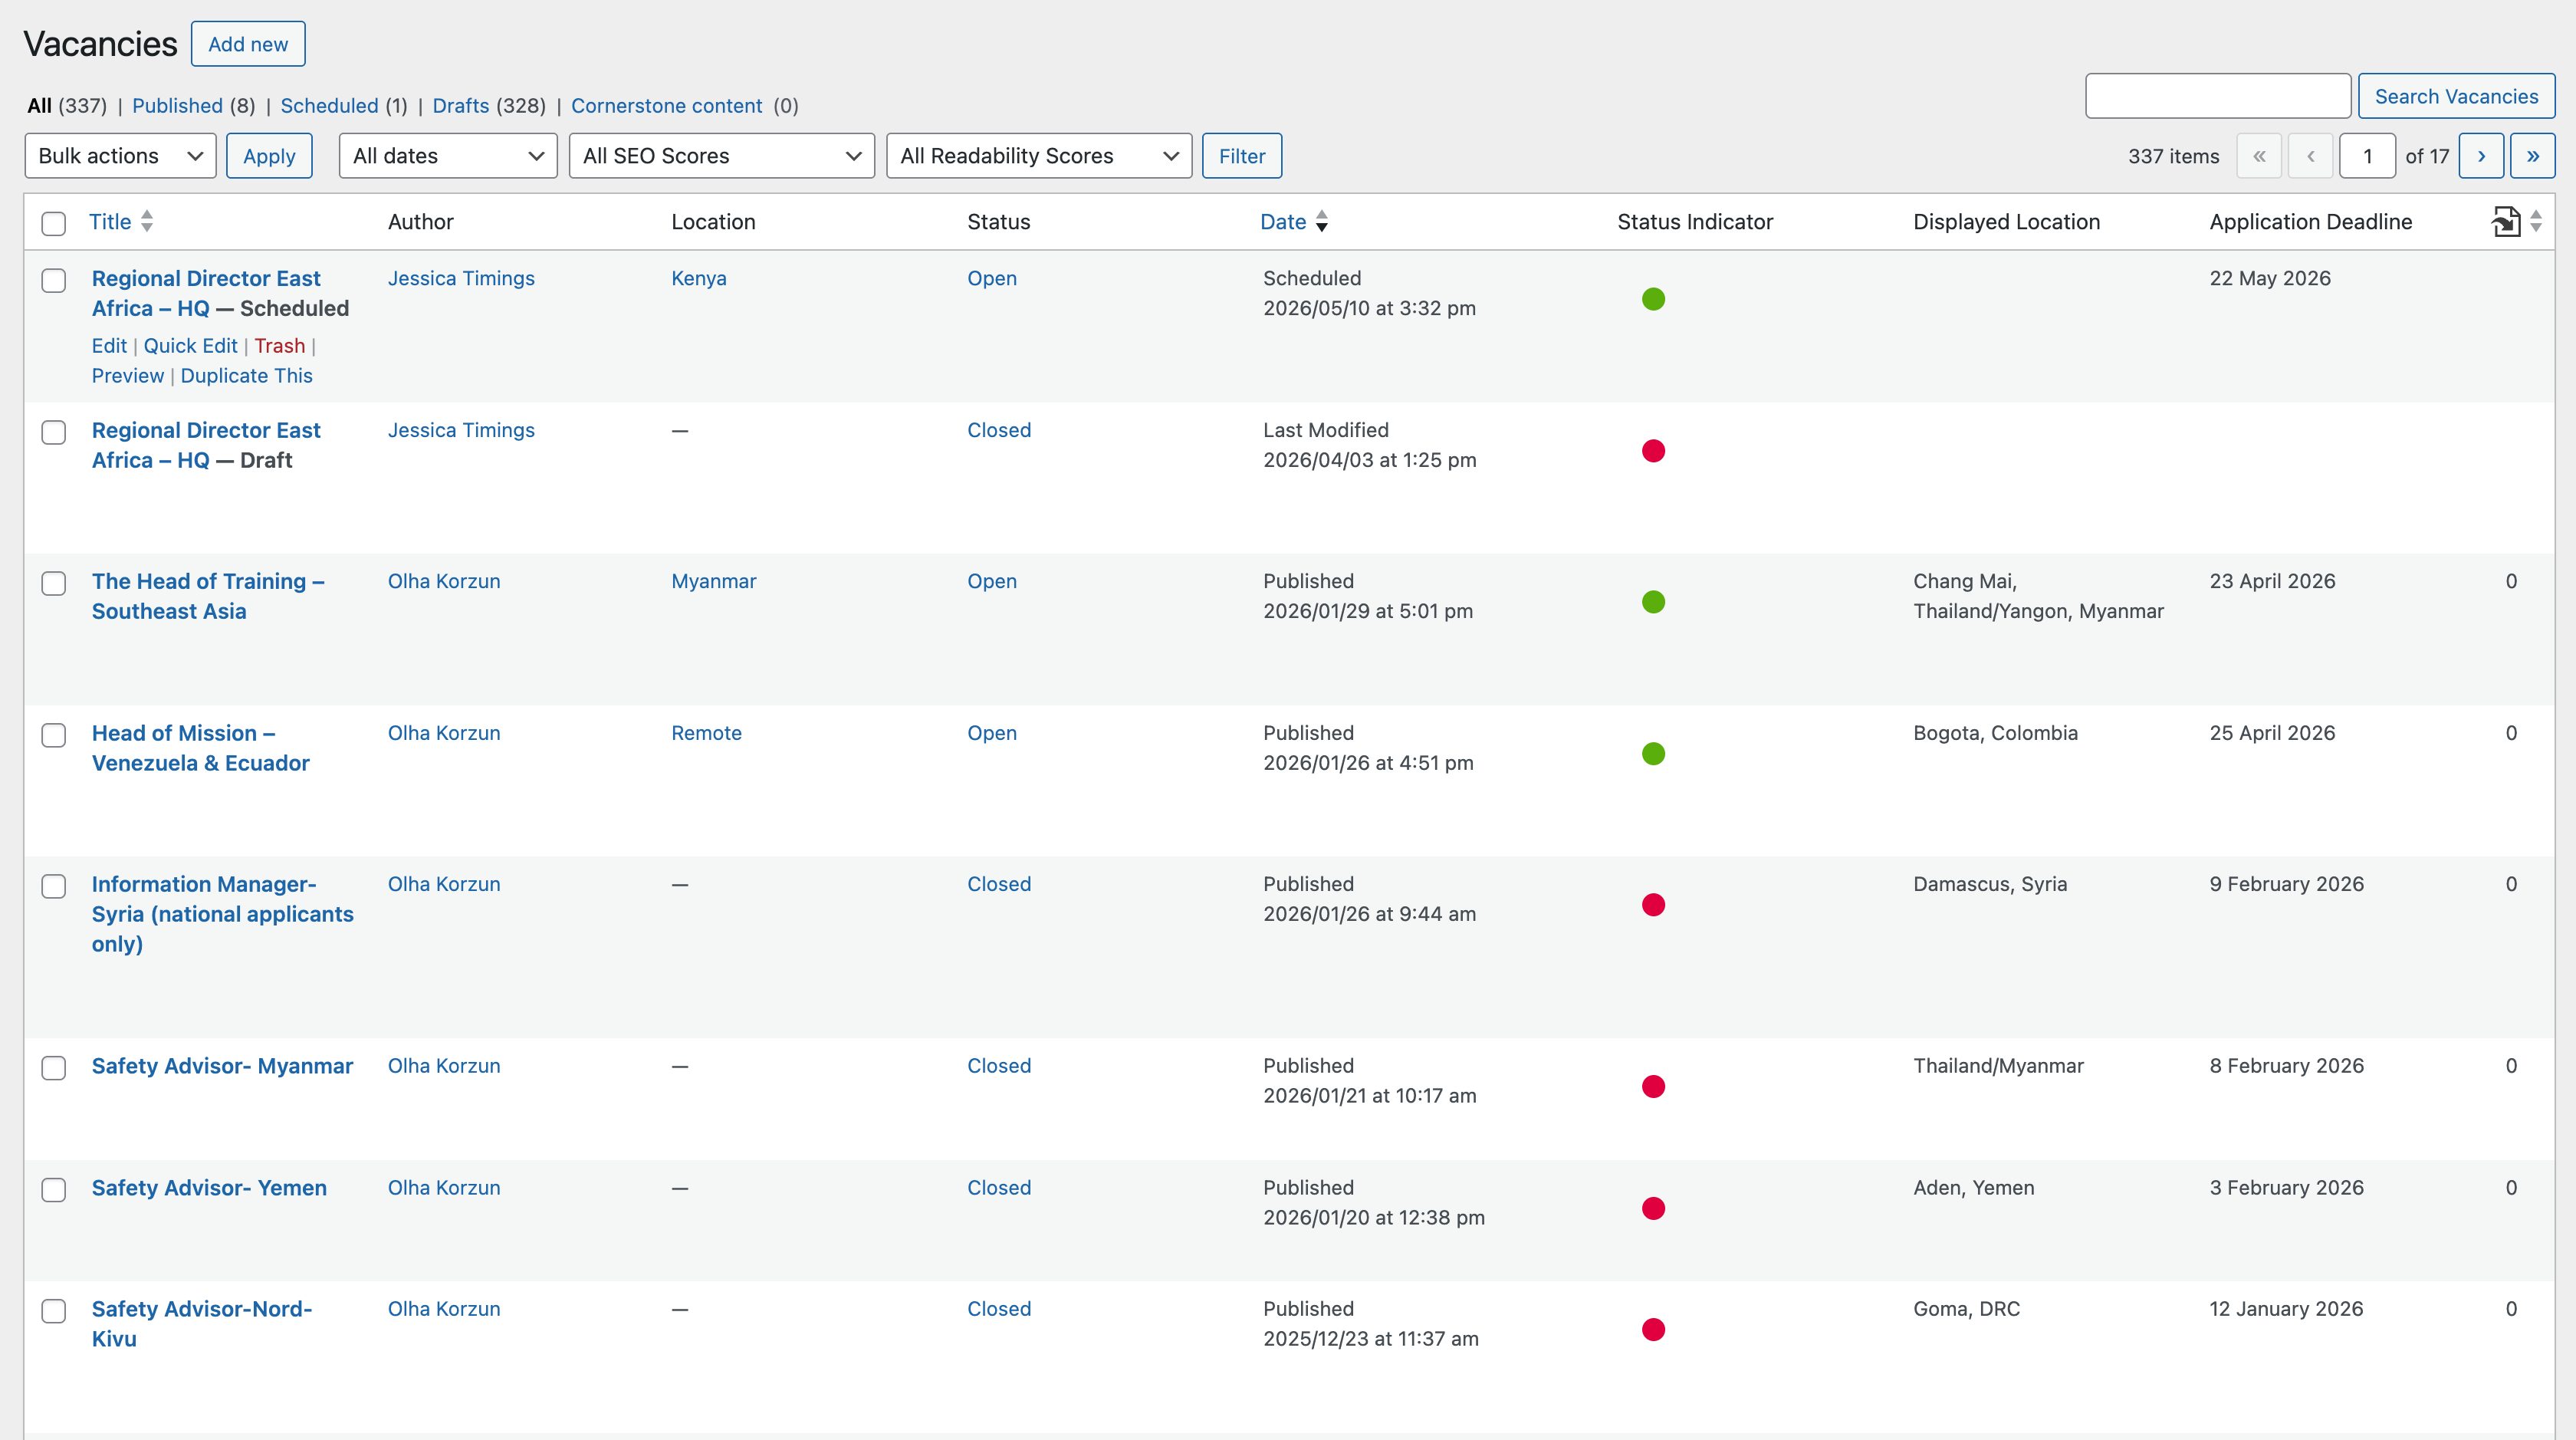This screenshot has height=1440, width=2576.
Task: Tick the Safety Advisor-Nord-Kivu checkbox
Action: point(54,1311)
